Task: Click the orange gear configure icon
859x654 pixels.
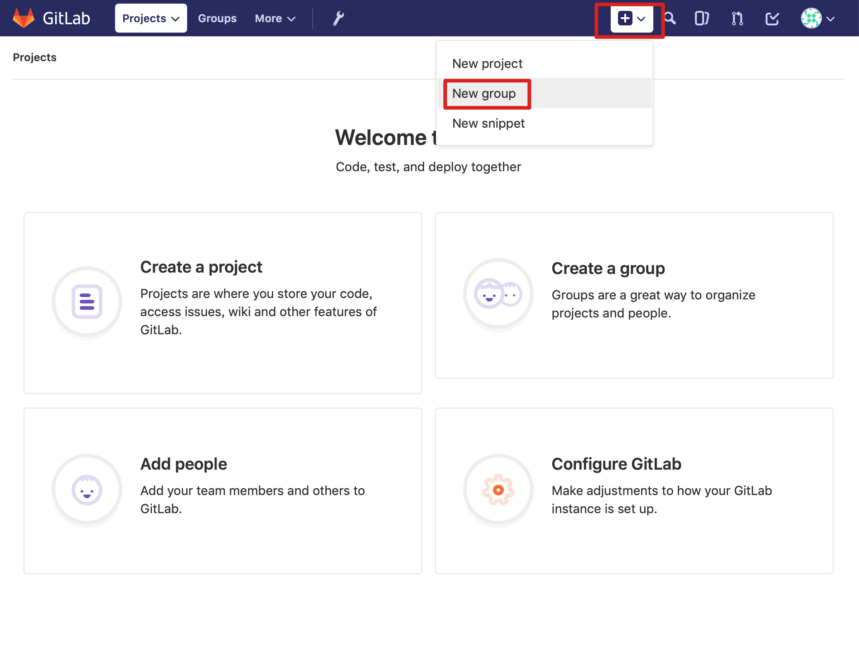Action: click(x=498, y=490)
